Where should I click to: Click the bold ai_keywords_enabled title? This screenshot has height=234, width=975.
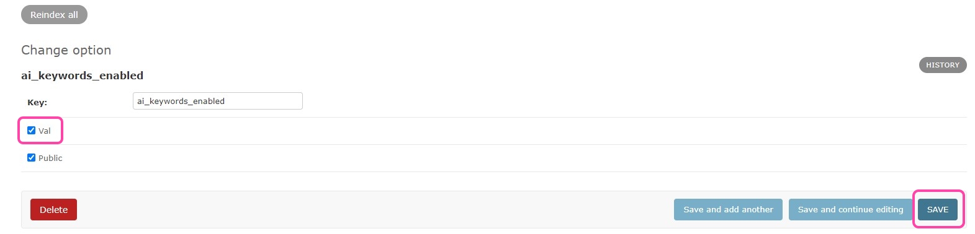click(83, 76)
